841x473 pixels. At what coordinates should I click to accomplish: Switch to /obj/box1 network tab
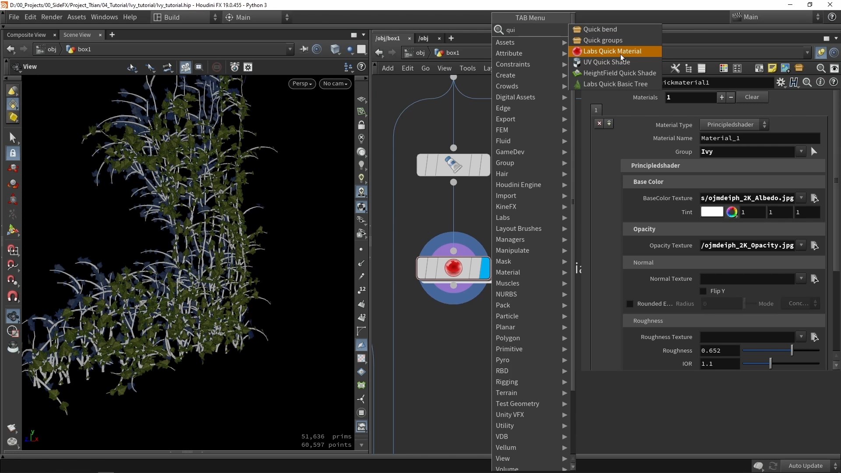click(x=388, y=39)
